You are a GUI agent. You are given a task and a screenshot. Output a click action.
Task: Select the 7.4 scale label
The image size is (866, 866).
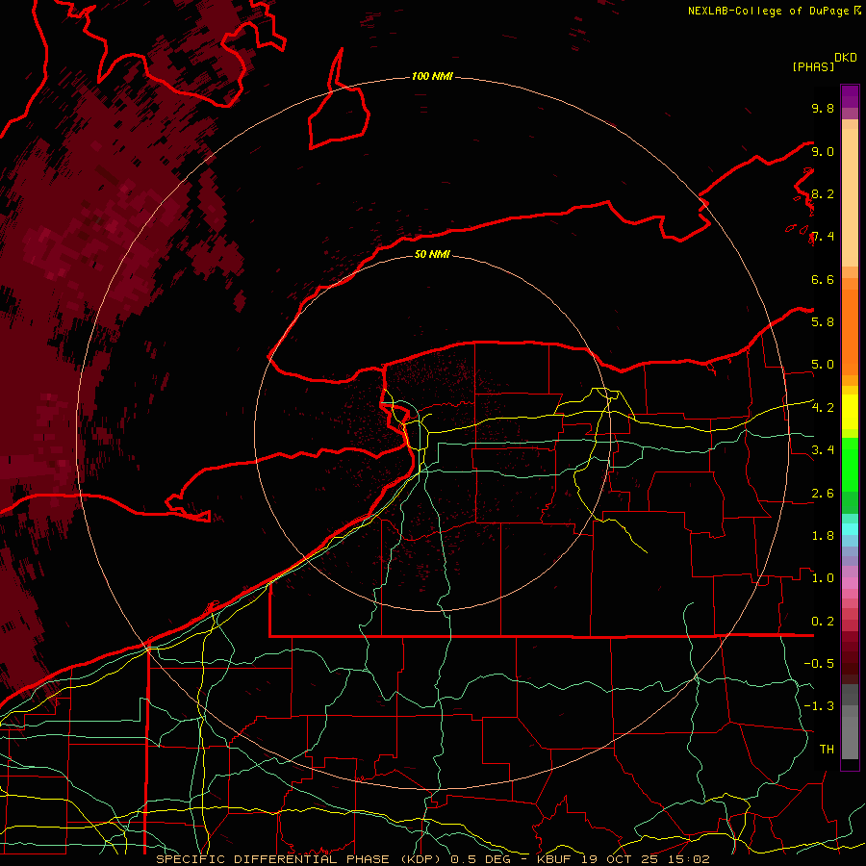click(823, 237)
